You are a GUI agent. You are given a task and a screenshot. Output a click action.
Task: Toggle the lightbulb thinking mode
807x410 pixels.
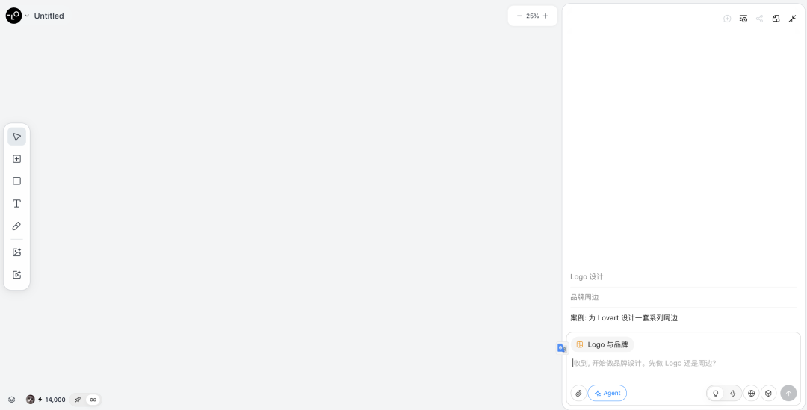[x=715, y=393]
